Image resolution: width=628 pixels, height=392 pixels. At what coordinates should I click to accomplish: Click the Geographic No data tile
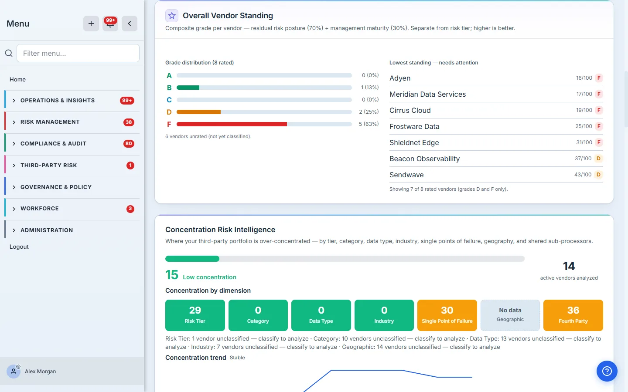[510, 315]
